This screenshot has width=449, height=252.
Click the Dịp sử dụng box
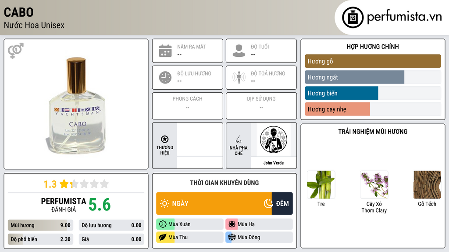pyautogui.click(x=261, y=106)
